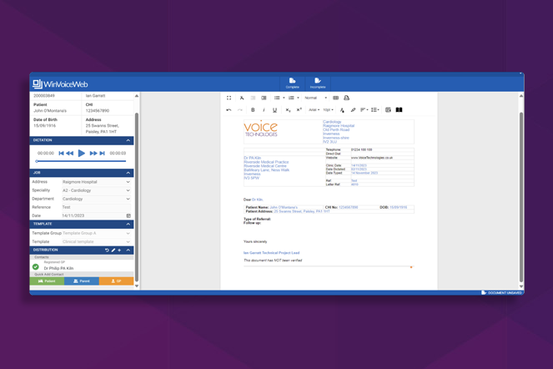Click the Incomplete document icon
The width and height of the screenshot is (553, 369).
(x=318, y=82)
